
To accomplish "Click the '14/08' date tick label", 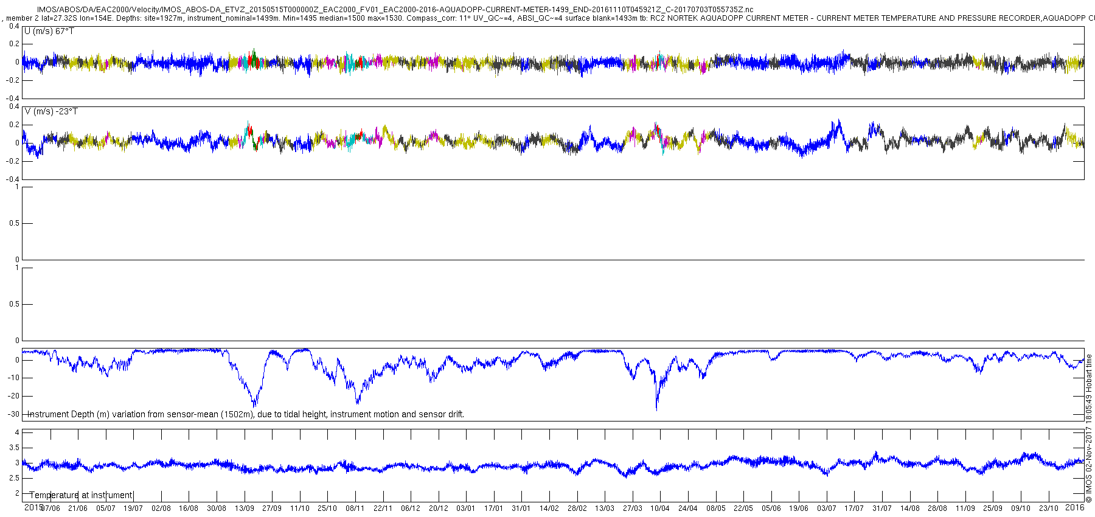I will (910, 508).
